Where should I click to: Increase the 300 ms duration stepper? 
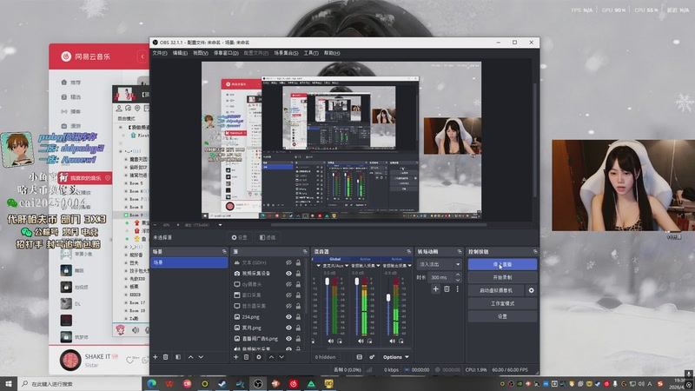tap(458, 275)
